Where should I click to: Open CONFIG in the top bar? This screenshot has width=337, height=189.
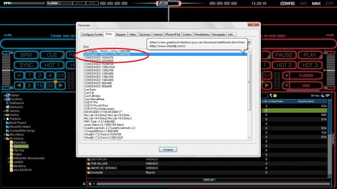pyautogui.click(x=287, y=3)
